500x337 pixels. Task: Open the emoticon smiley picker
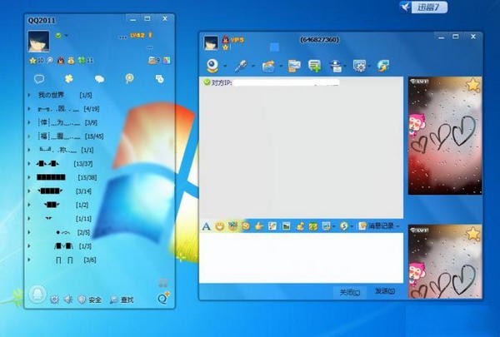click(x=219, y=225)
